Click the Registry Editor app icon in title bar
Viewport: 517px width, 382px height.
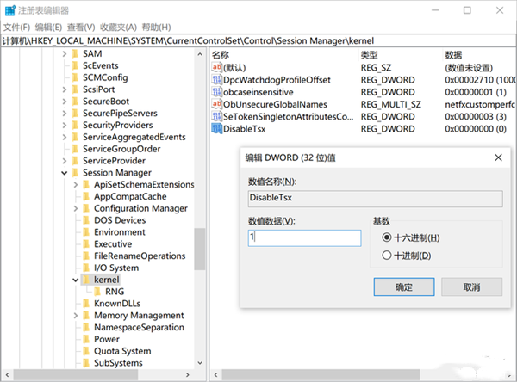(x=9, y=10)
